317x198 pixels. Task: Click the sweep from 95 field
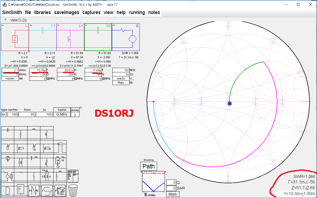click(x=27, y=114)
